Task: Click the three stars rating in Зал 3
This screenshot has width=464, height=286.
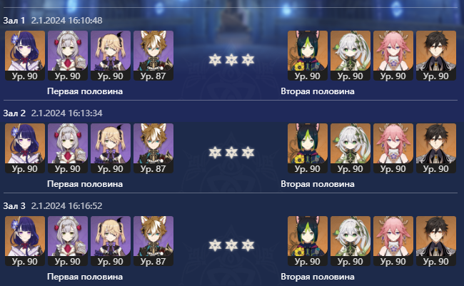Action: tap(231, 245)
